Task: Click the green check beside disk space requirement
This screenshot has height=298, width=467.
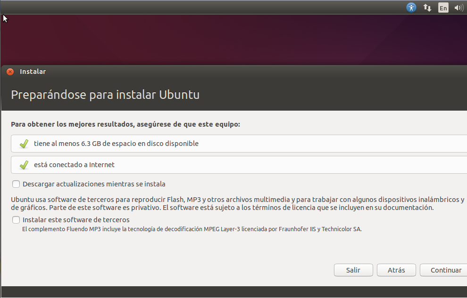Action: pos(24,144)
